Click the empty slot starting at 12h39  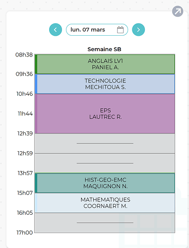[105, 143]
